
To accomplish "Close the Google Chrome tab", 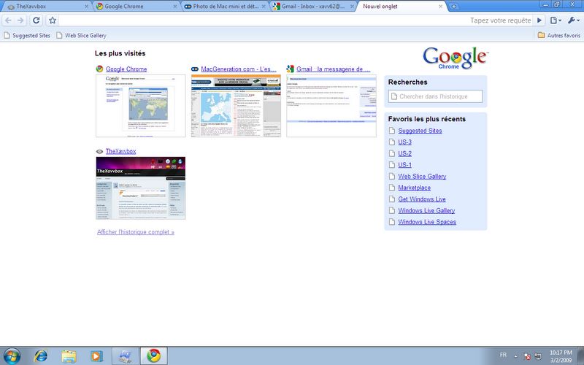I will (175, 7).
